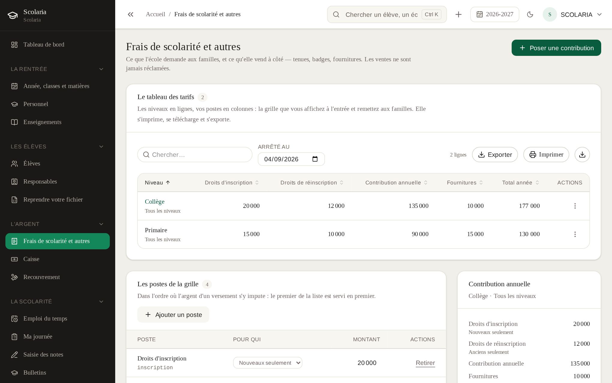Open actions menu for Collège row
The height and width of the screenshot is (383, 612).
tap(575, 206)
